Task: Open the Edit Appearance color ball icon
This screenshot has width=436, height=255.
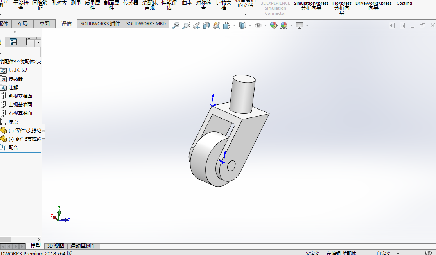Action: click(274, 25)
